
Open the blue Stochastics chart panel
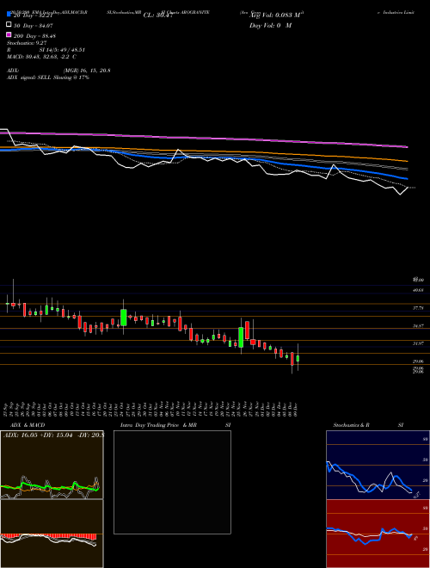(x=378, y=465)
